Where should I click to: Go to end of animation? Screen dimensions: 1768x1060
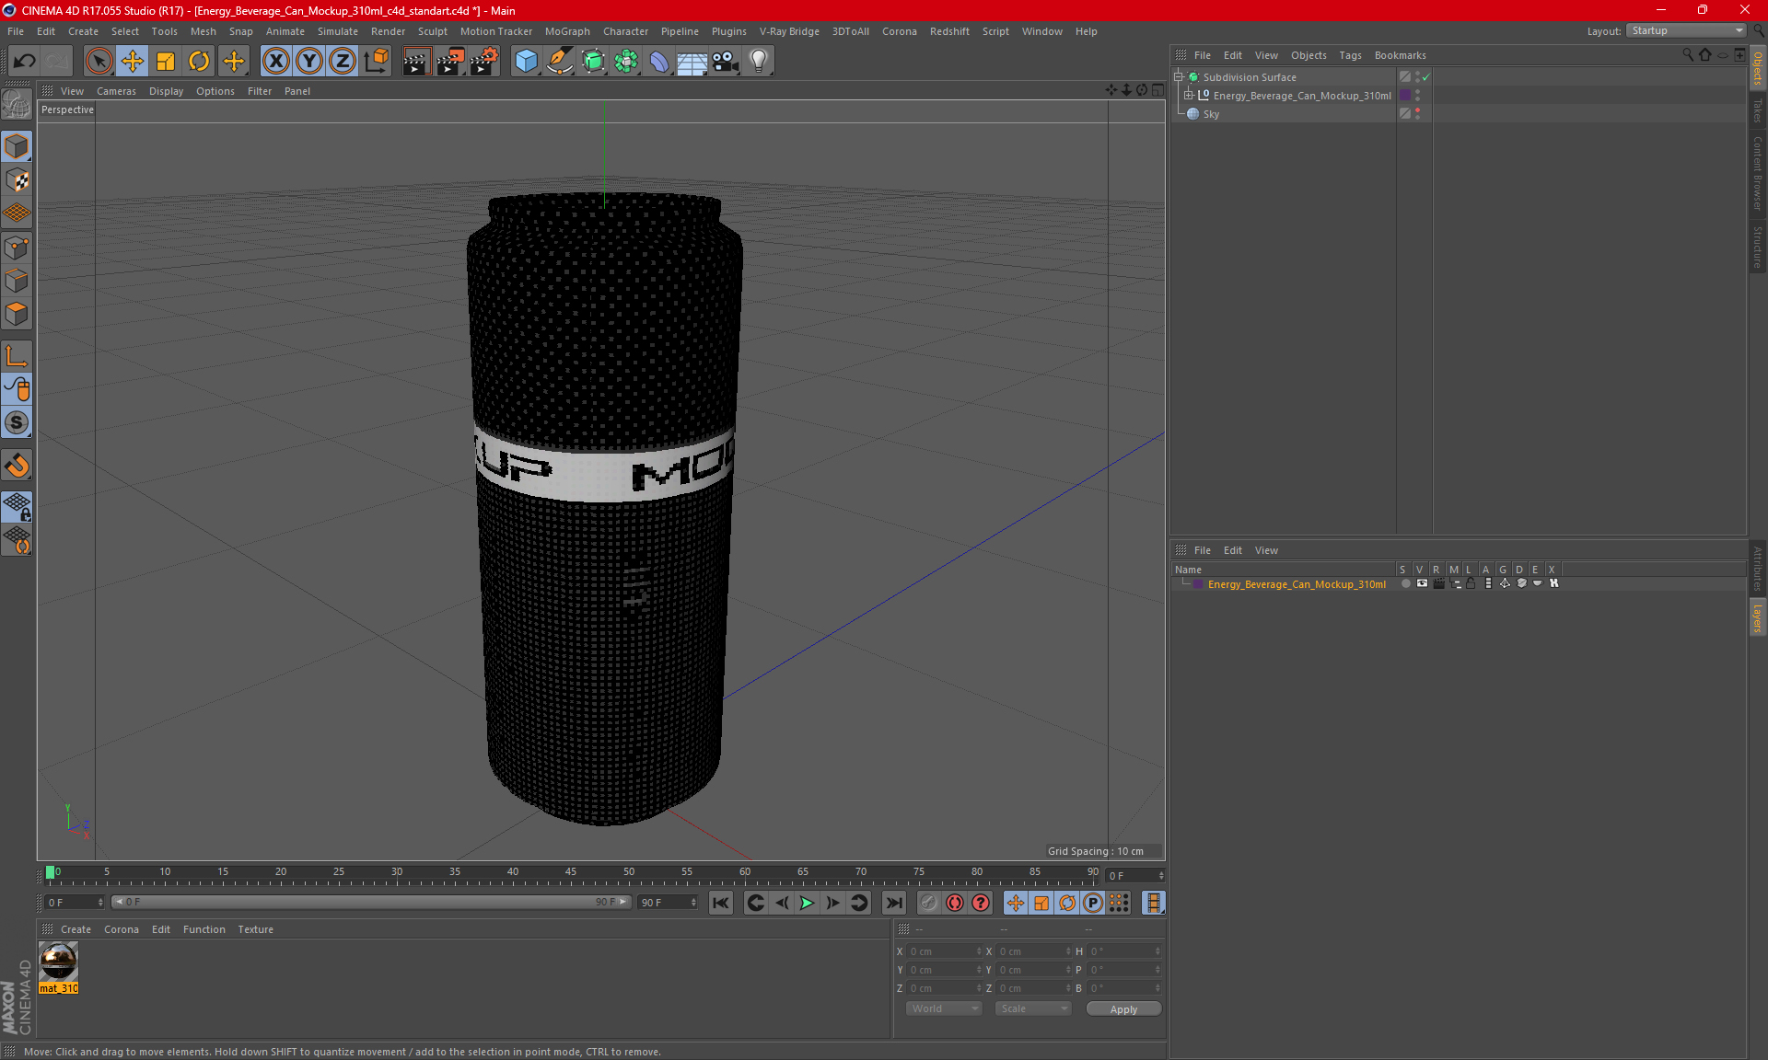click(x=893, y=903)
